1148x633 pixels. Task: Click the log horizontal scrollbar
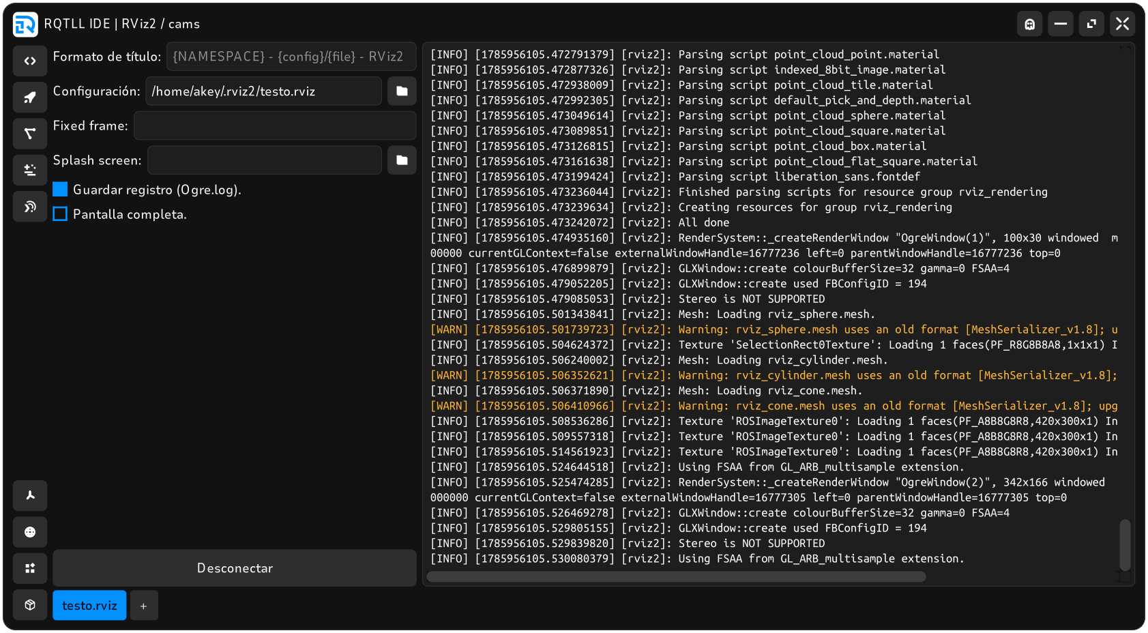tap(676, 576)
